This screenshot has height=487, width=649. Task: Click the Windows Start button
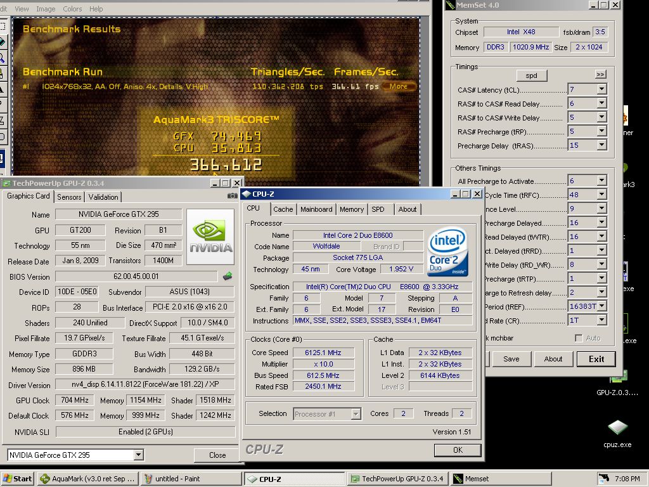tap(17, 479)
